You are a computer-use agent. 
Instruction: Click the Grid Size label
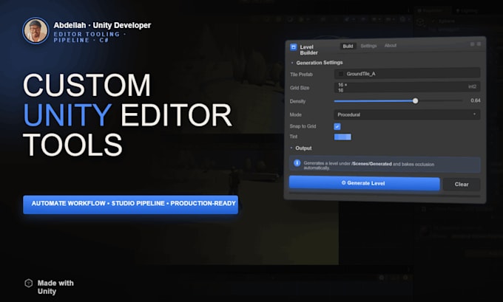(300, 88)
